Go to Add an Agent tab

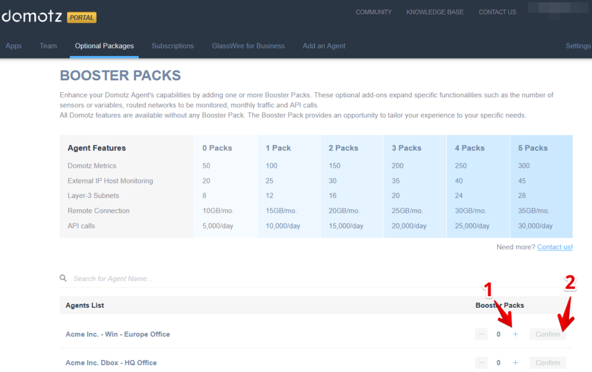[x=324, y=46]
